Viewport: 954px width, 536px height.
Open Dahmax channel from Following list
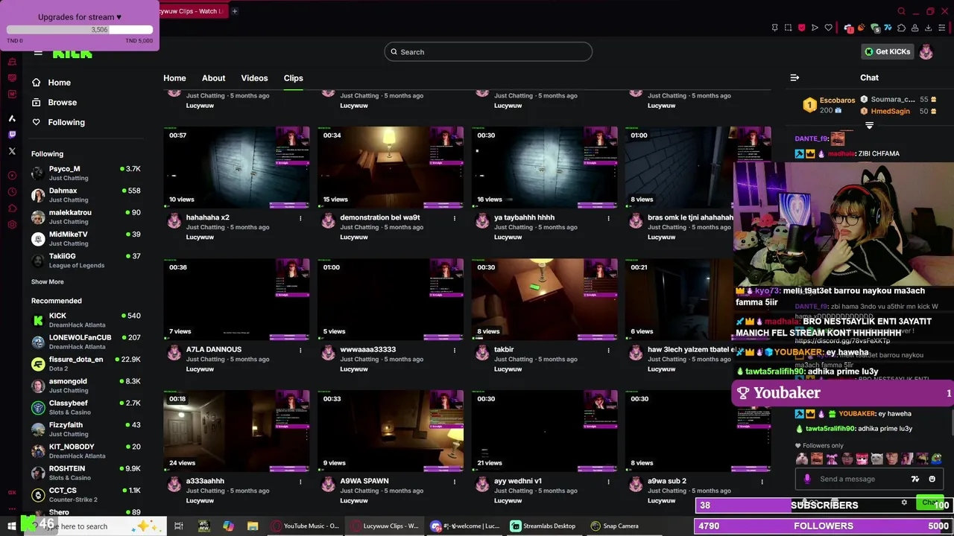click(x=86, y=195)
